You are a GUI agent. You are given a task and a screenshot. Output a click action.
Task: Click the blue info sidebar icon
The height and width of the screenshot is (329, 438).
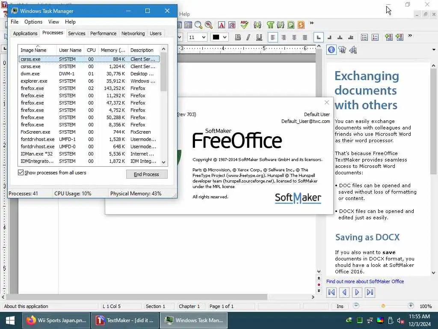pos(331,50)
